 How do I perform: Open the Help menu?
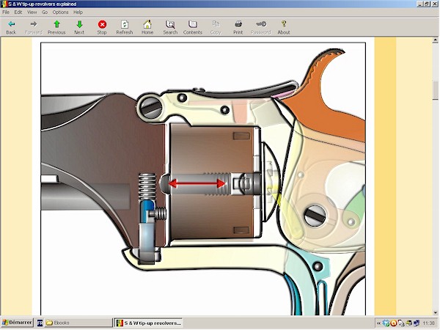tap(78, 12)
